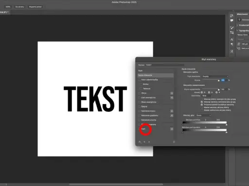Add another Nałożenie koloru effect with plus
This screenshot has height=186, width=249.
tap(172, 111)
